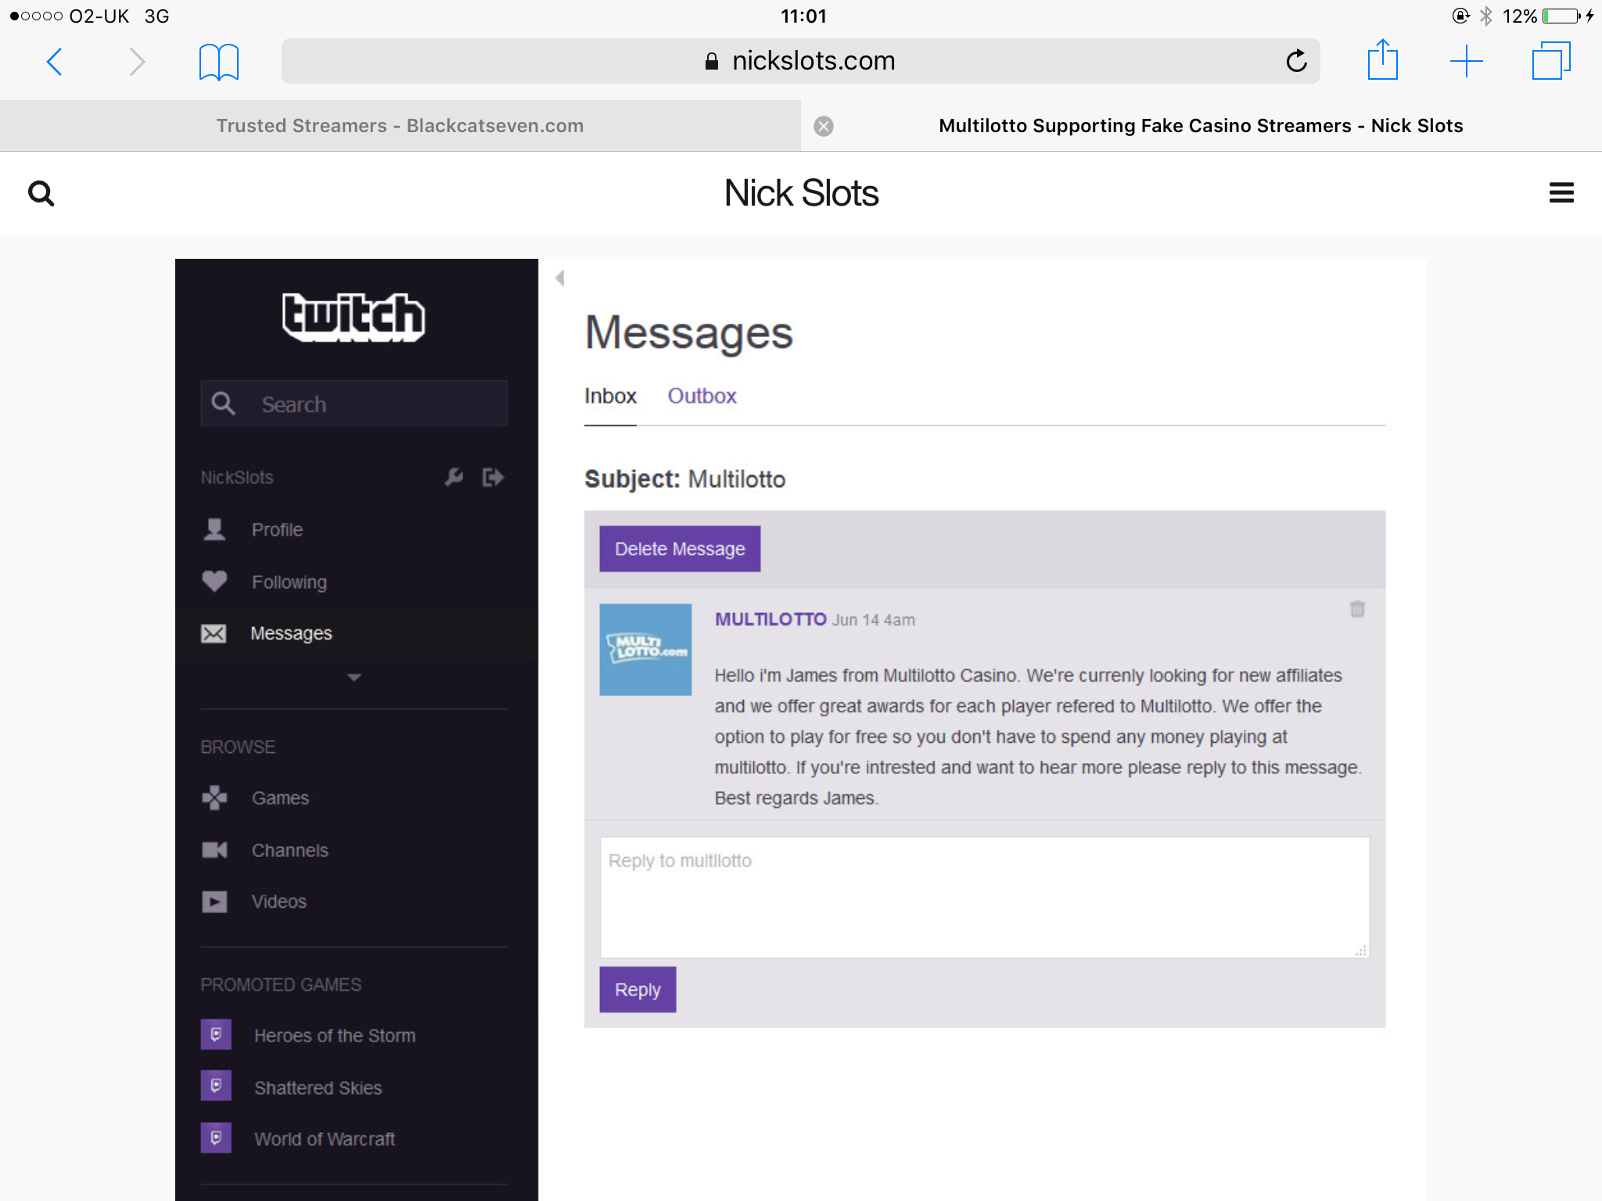Expand sidebar menu with down arrow
Viewport: 1602px width, 1201px height.
pos(354,677)
